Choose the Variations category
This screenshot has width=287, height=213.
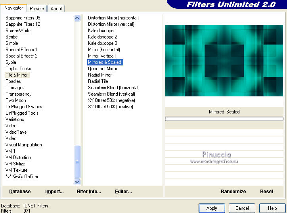[x=15, y=119]
